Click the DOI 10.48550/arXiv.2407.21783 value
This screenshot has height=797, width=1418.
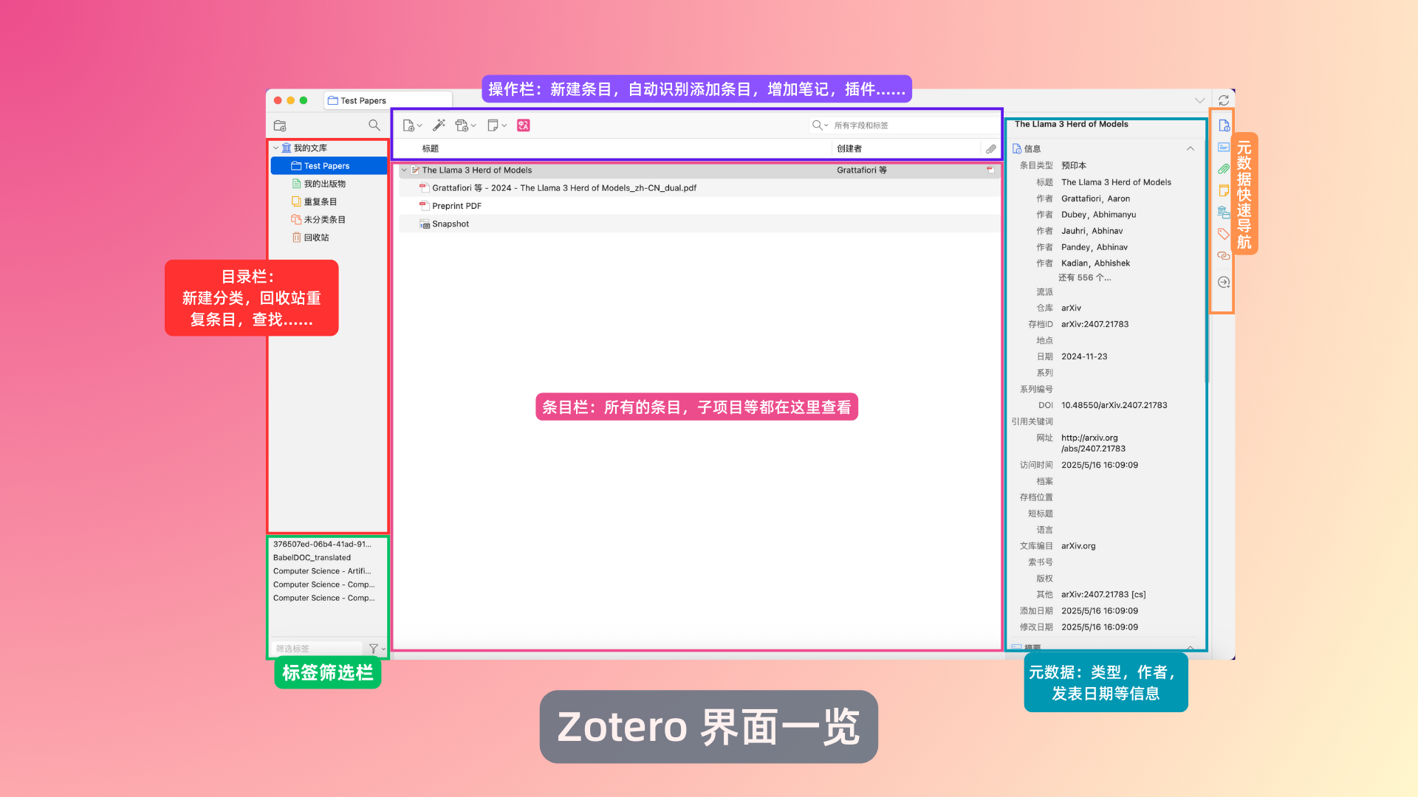pos(1114,406)
